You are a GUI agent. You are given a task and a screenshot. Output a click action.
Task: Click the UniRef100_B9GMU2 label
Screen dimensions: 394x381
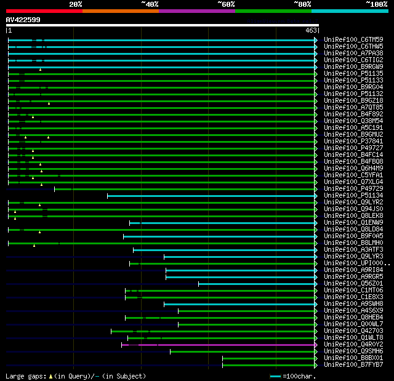coord(353,135)
